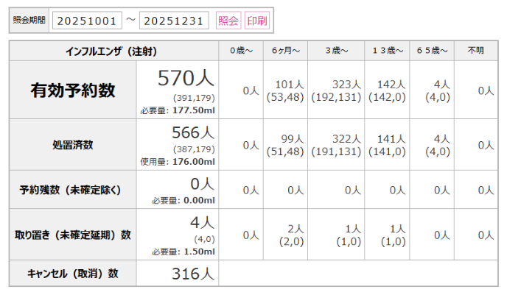507x292 pixels.
Task: Select the 予約残数（未確定除く）row label
Action: pos(73,190)
